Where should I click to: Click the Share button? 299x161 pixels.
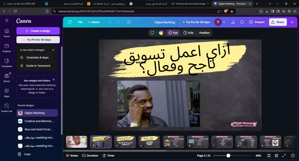278,22
